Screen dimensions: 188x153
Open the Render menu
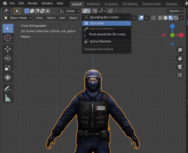(33, 3)
